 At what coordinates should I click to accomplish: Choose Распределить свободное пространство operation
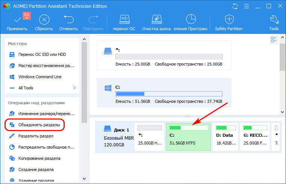(x=42, y=147)
